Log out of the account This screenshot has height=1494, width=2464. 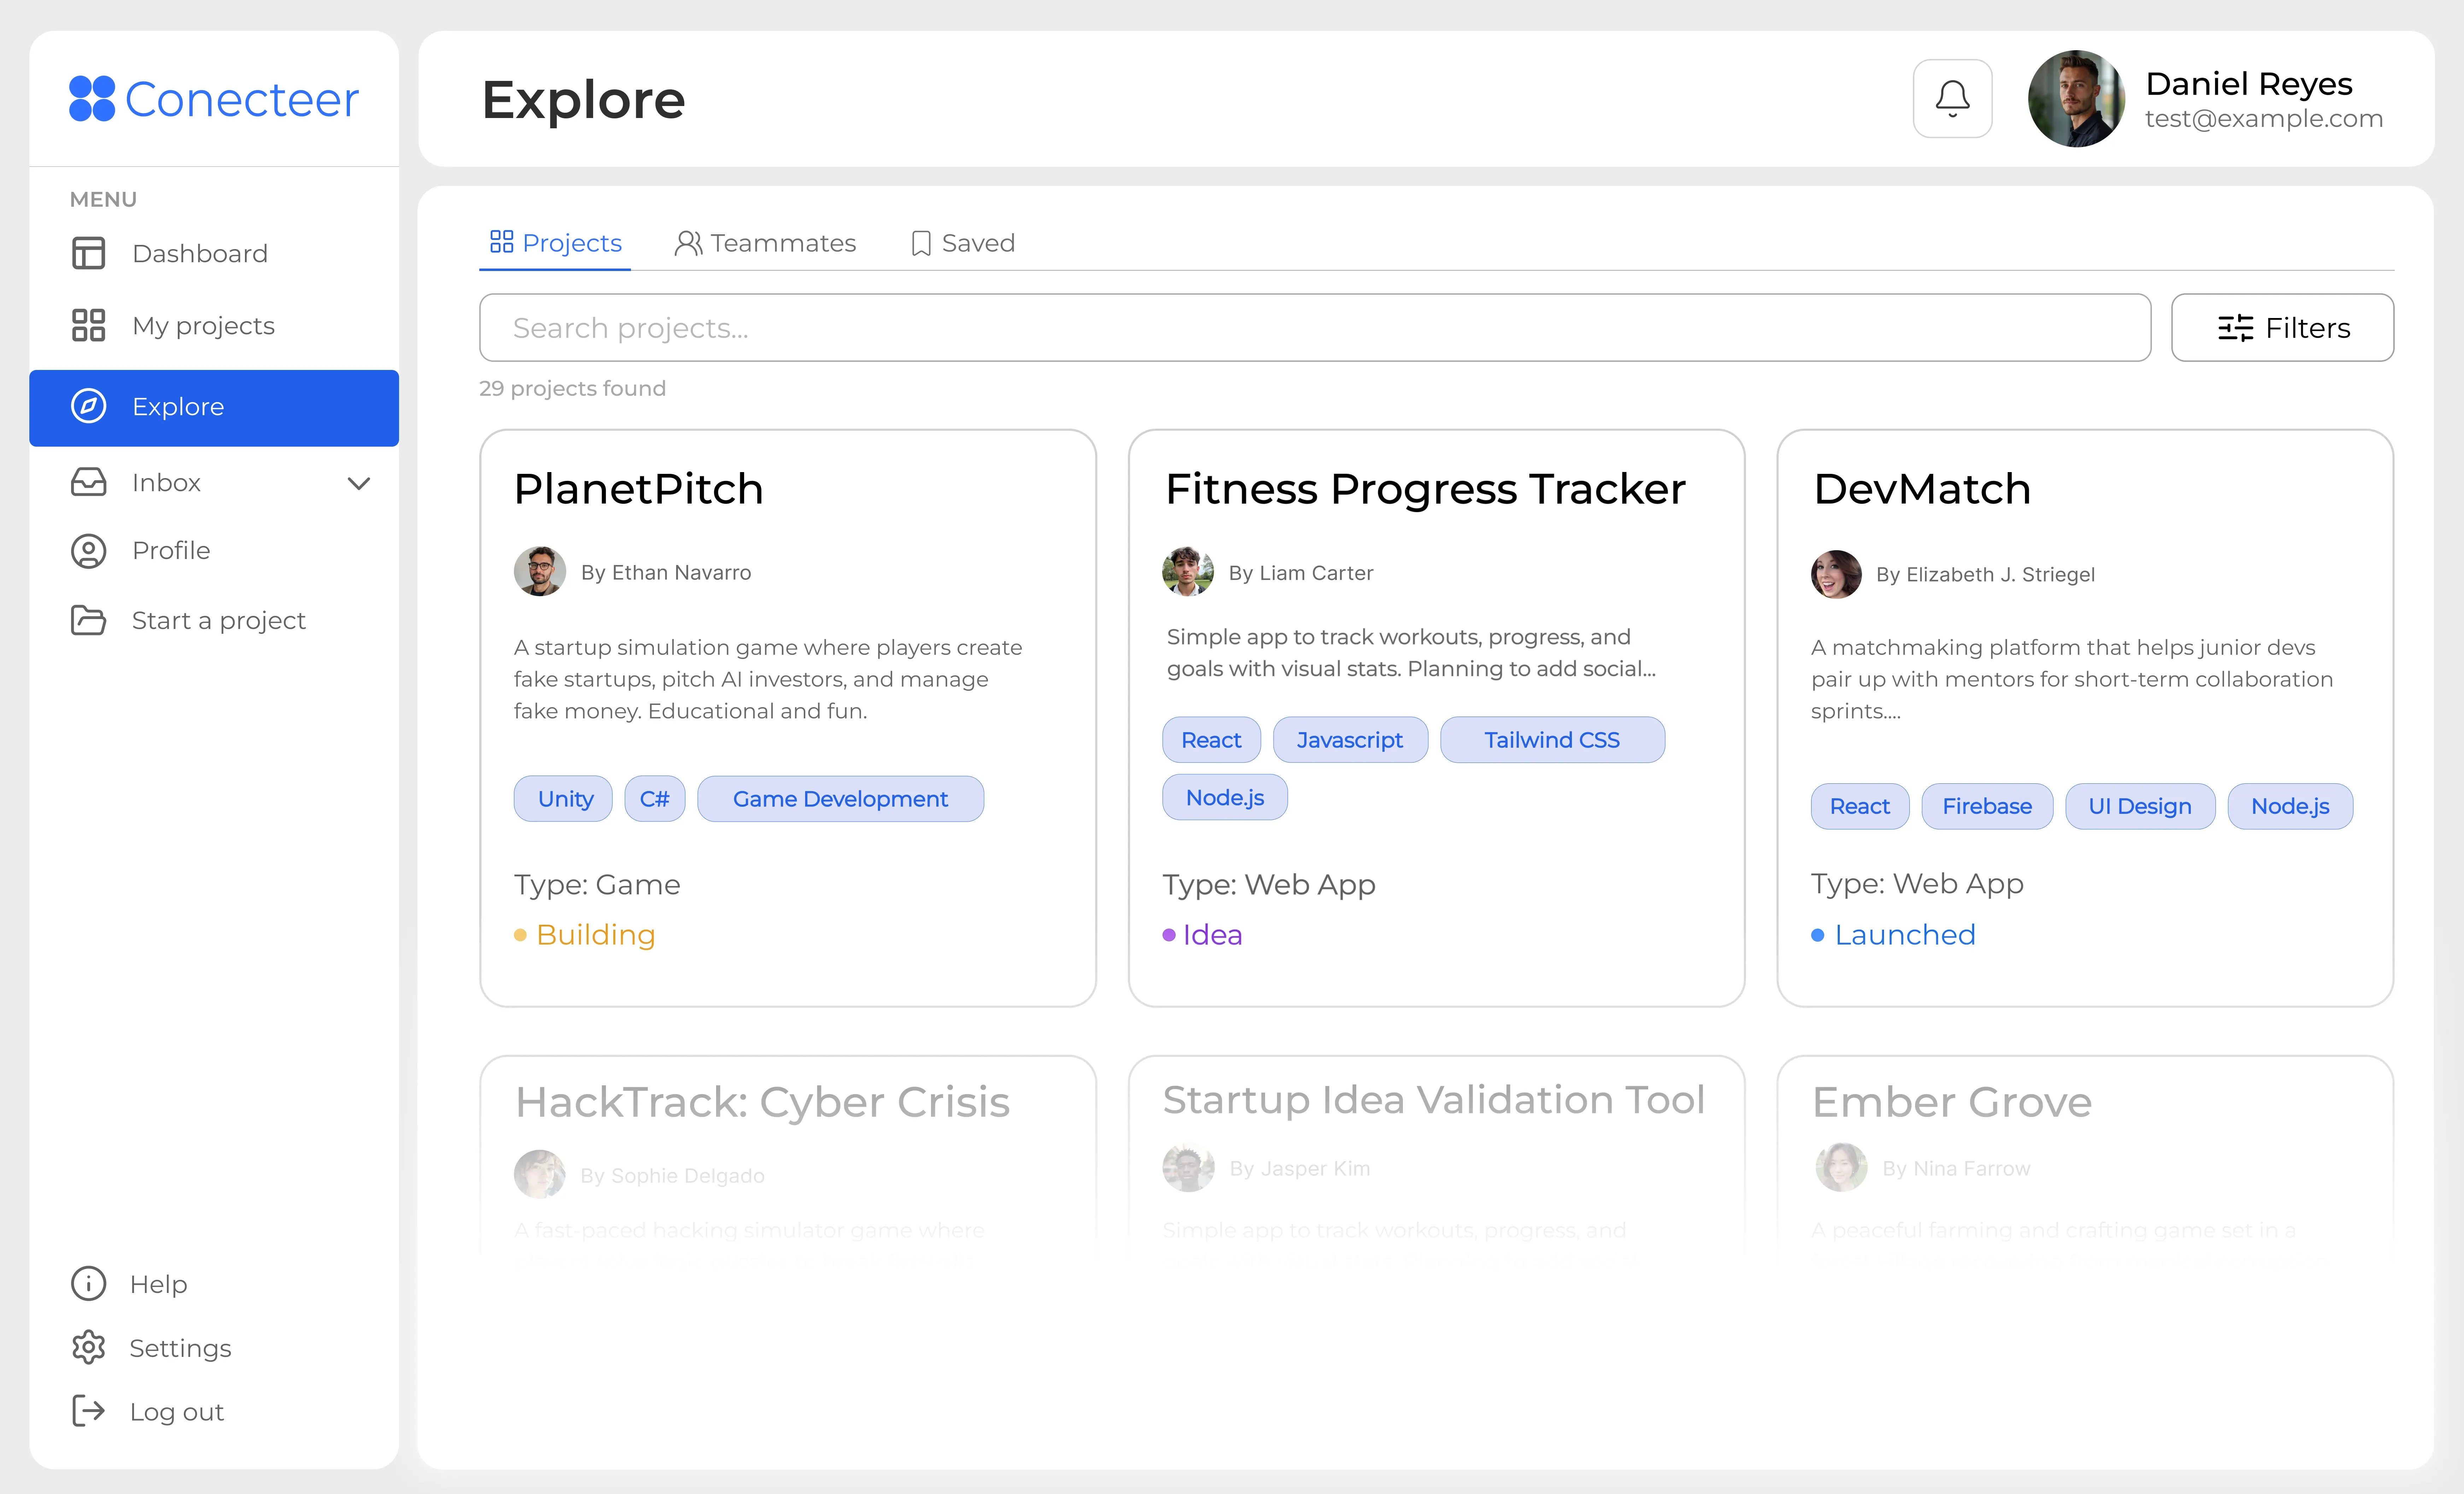(148, 1411)
